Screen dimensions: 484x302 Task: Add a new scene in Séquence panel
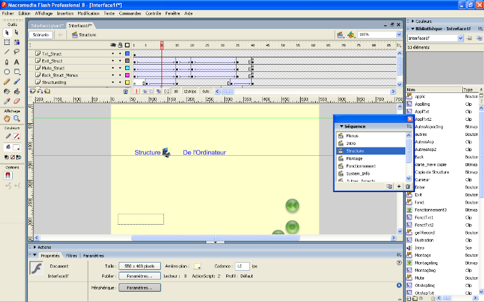pyautogui.click(x=399, y=187)
